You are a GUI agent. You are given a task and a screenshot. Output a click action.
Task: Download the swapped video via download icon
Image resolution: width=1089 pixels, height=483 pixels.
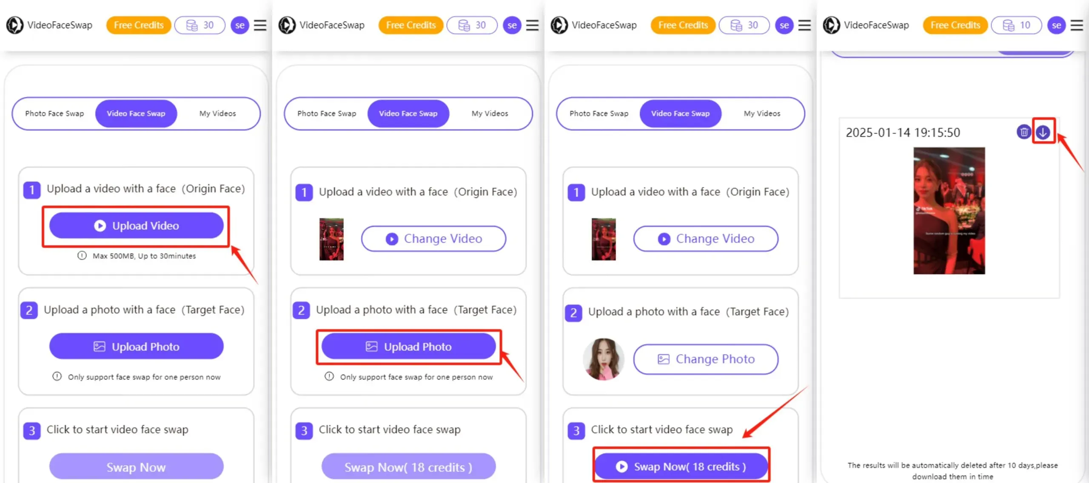1043,132
